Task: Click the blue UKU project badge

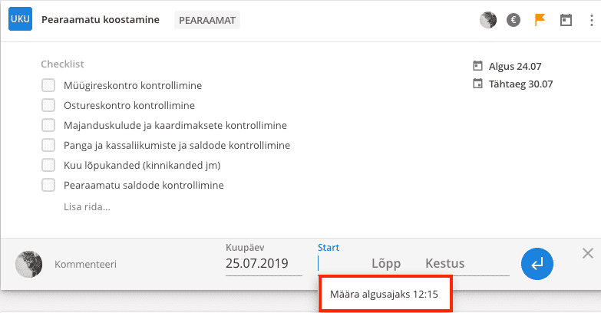Action: coord(20,18)
